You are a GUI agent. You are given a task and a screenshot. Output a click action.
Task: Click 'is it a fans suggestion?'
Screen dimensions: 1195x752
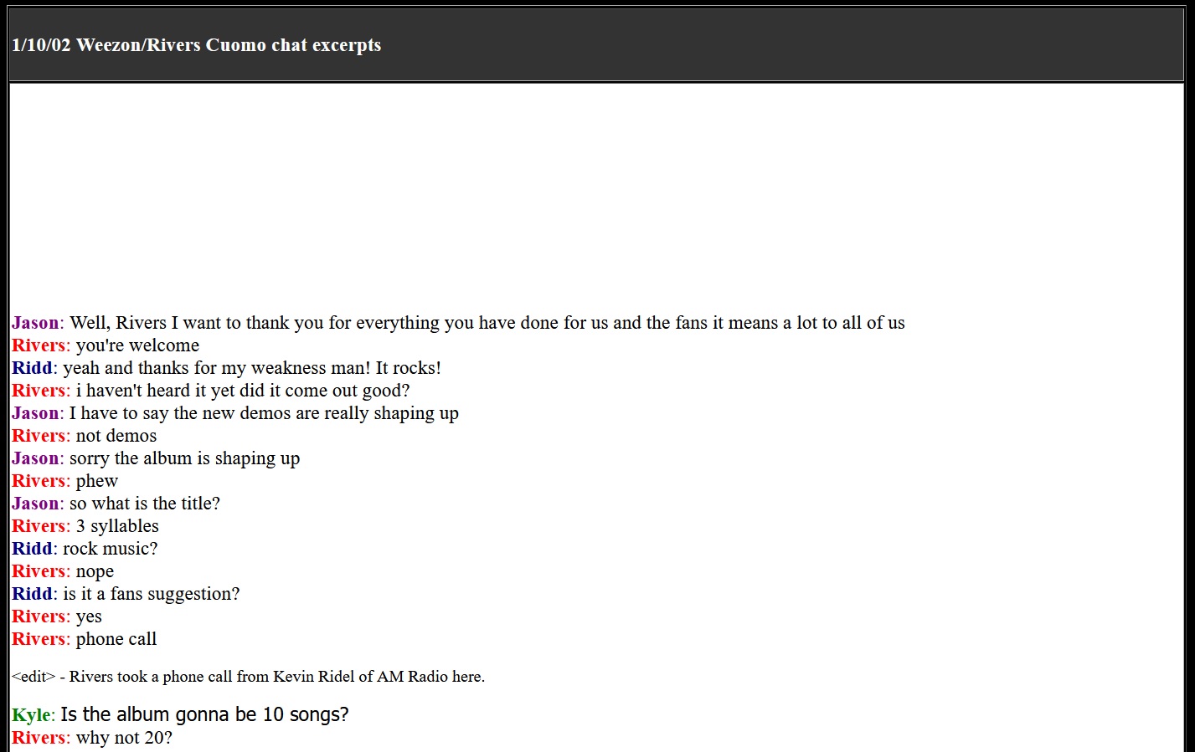pyautogui.click(x=151, y=594)
